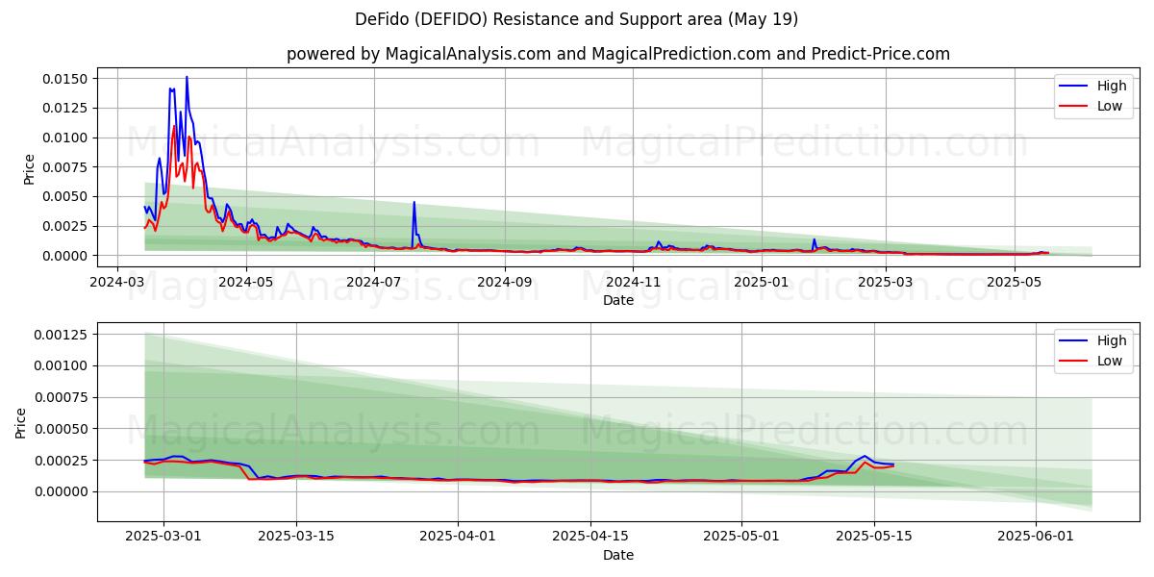
Task: Click the 0.0075 y-axis tick label
Action: 67,167
